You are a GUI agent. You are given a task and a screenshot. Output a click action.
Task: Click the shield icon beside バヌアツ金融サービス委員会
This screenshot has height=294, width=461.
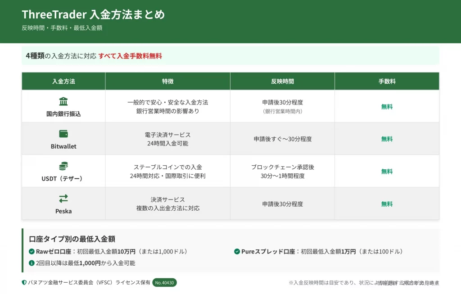coord(24,283)
